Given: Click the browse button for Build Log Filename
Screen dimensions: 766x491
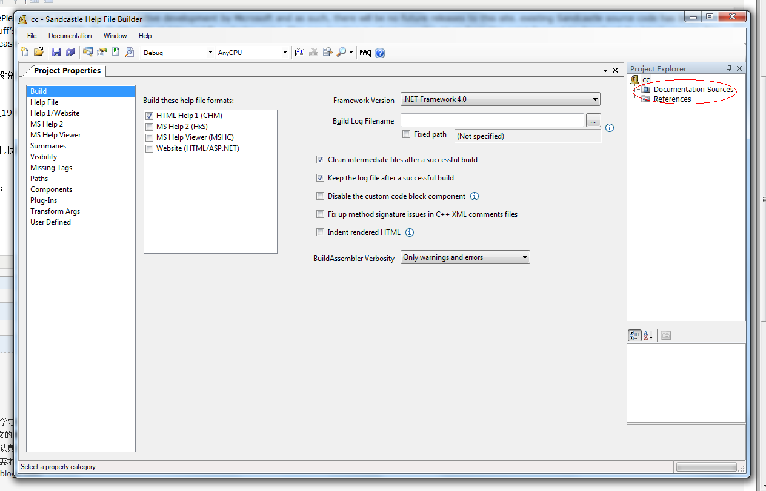Looking at the screenshot, I should pyautogui.click(x=593, y=120).
